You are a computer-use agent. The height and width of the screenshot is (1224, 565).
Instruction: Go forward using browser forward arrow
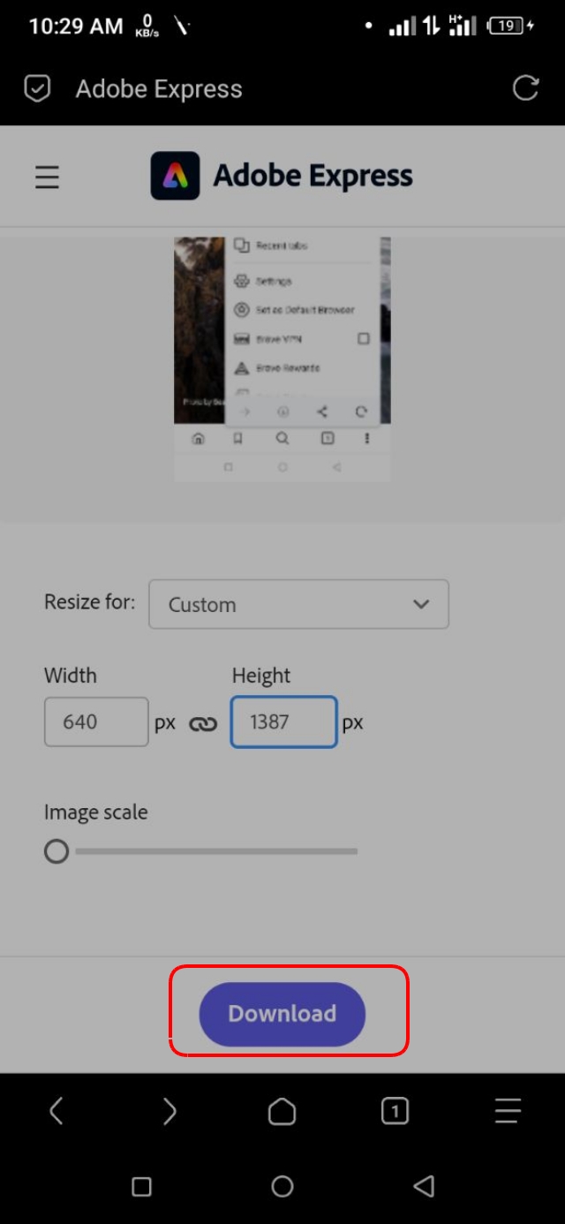(x=169, y=1111)
